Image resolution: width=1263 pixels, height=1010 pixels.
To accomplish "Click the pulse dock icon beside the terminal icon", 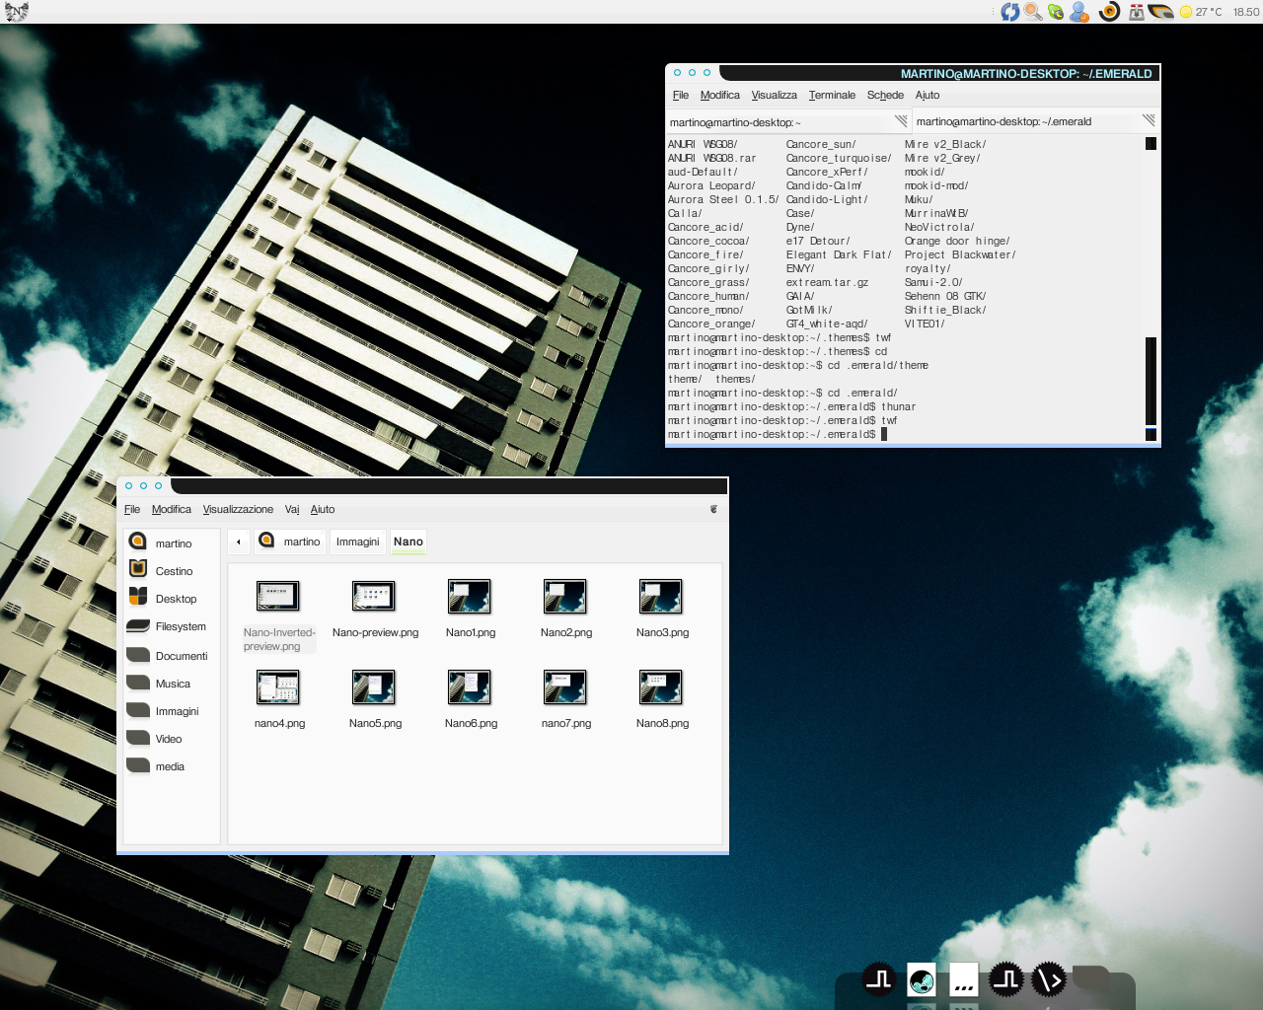I will click(1006, 979).
